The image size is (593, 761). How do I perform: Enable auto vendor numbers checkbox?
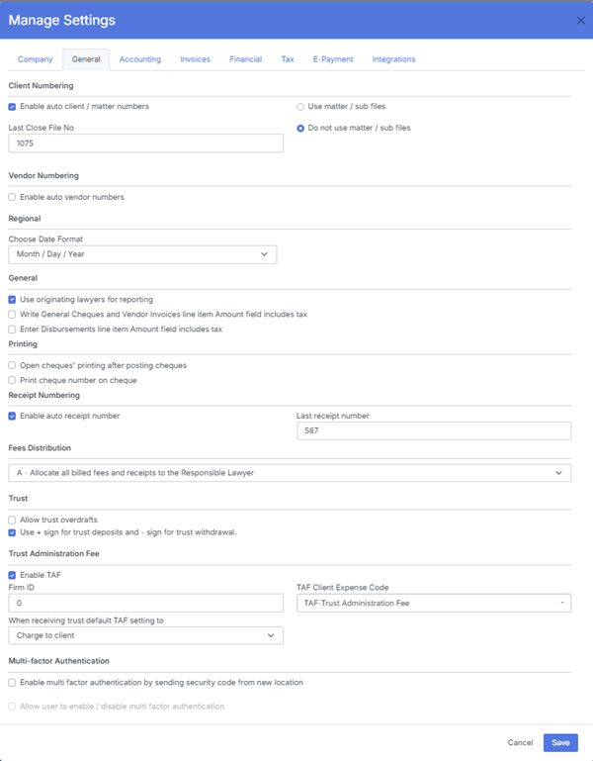[12, 197]
